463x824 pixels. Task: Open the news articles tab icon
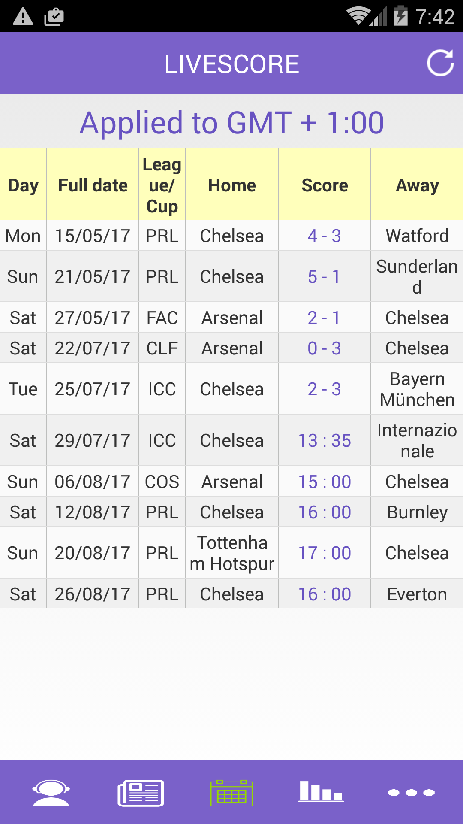141,793
